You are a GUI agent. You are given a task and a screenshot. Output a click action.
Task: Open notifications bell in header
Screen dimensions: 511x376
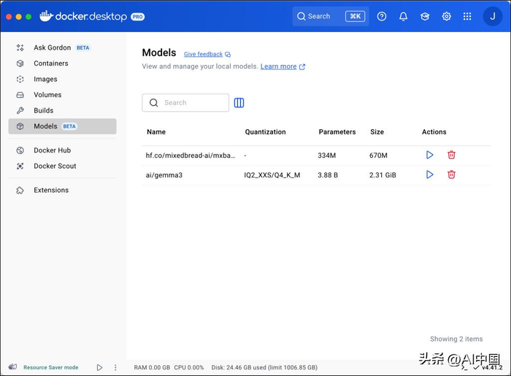pos(403,16)
